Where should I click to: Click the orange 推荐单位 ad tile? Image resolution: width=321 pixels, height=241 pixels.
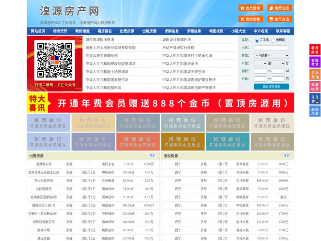point(138,141)
